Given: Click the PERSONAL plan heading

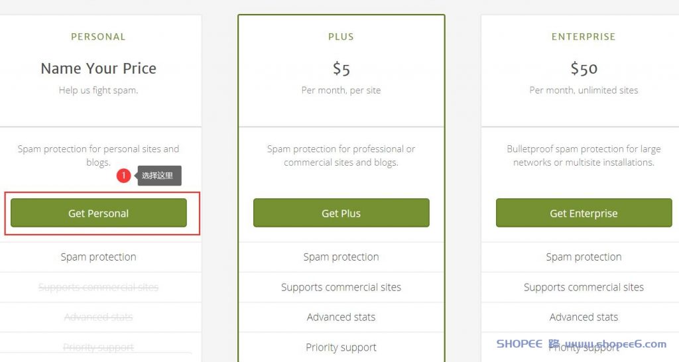Looking at the screenshot, I should (98, 37).
